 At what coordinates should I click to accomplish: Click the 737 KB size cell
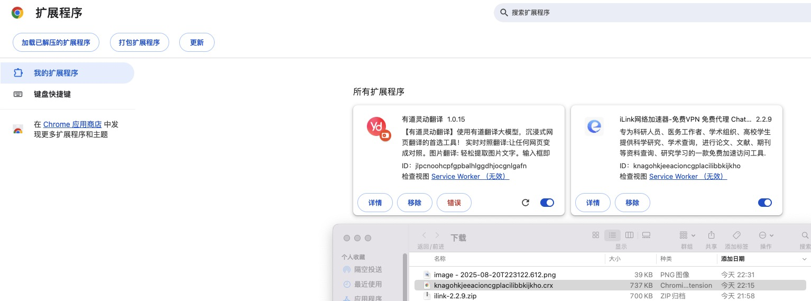[x=641, y=285]
